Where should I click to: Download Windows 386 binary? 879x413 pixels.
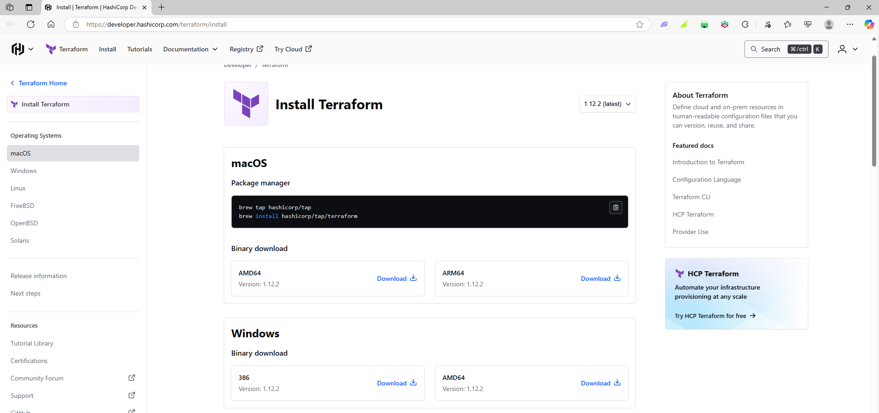(397, 383)
